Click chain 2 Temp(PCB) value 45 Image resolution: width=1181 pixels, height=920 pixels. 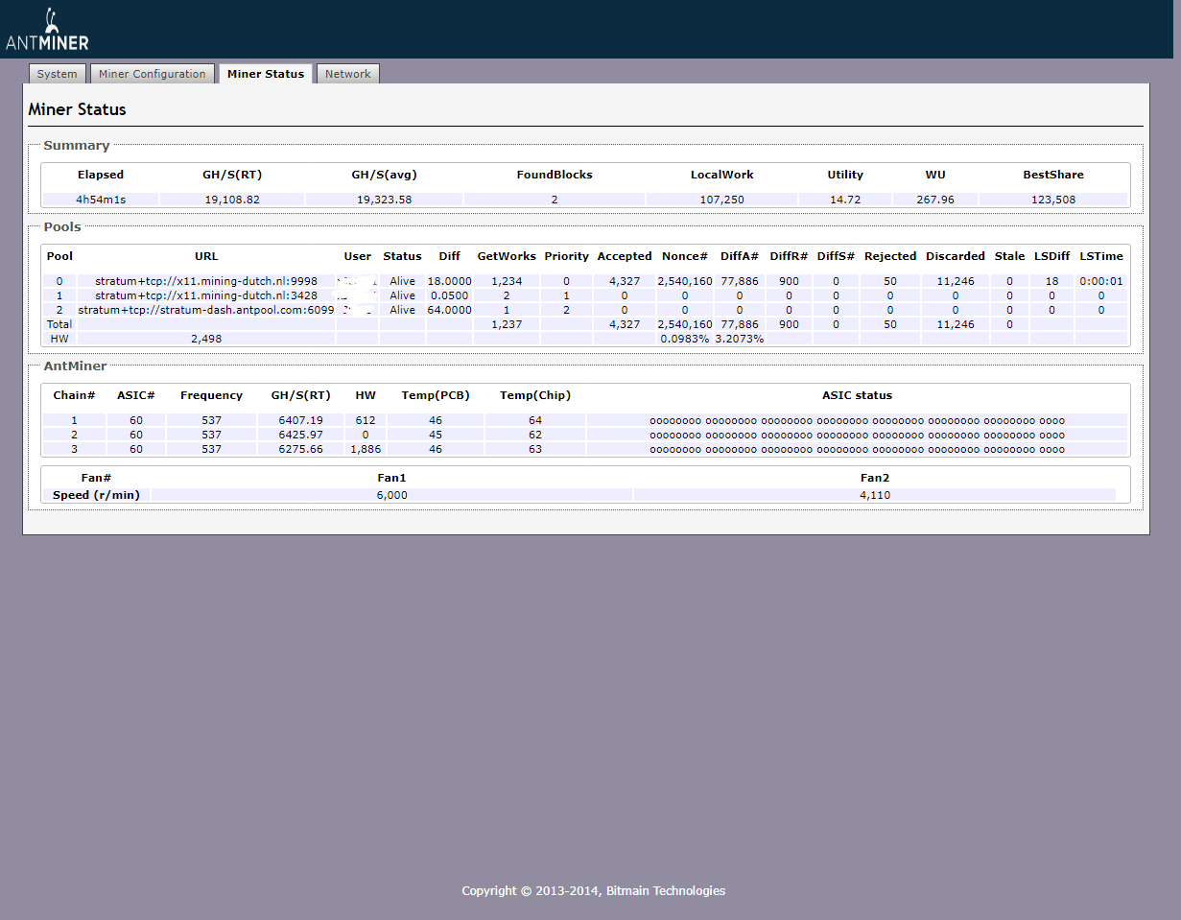(436, 435)
